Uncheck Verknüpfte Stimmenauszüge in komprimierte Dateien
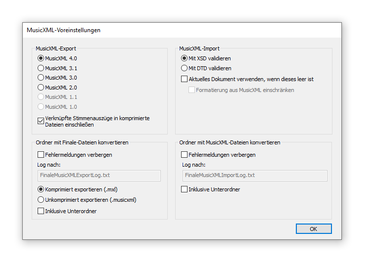The width and height of the screenshot is (376, 270). (41, 121)
